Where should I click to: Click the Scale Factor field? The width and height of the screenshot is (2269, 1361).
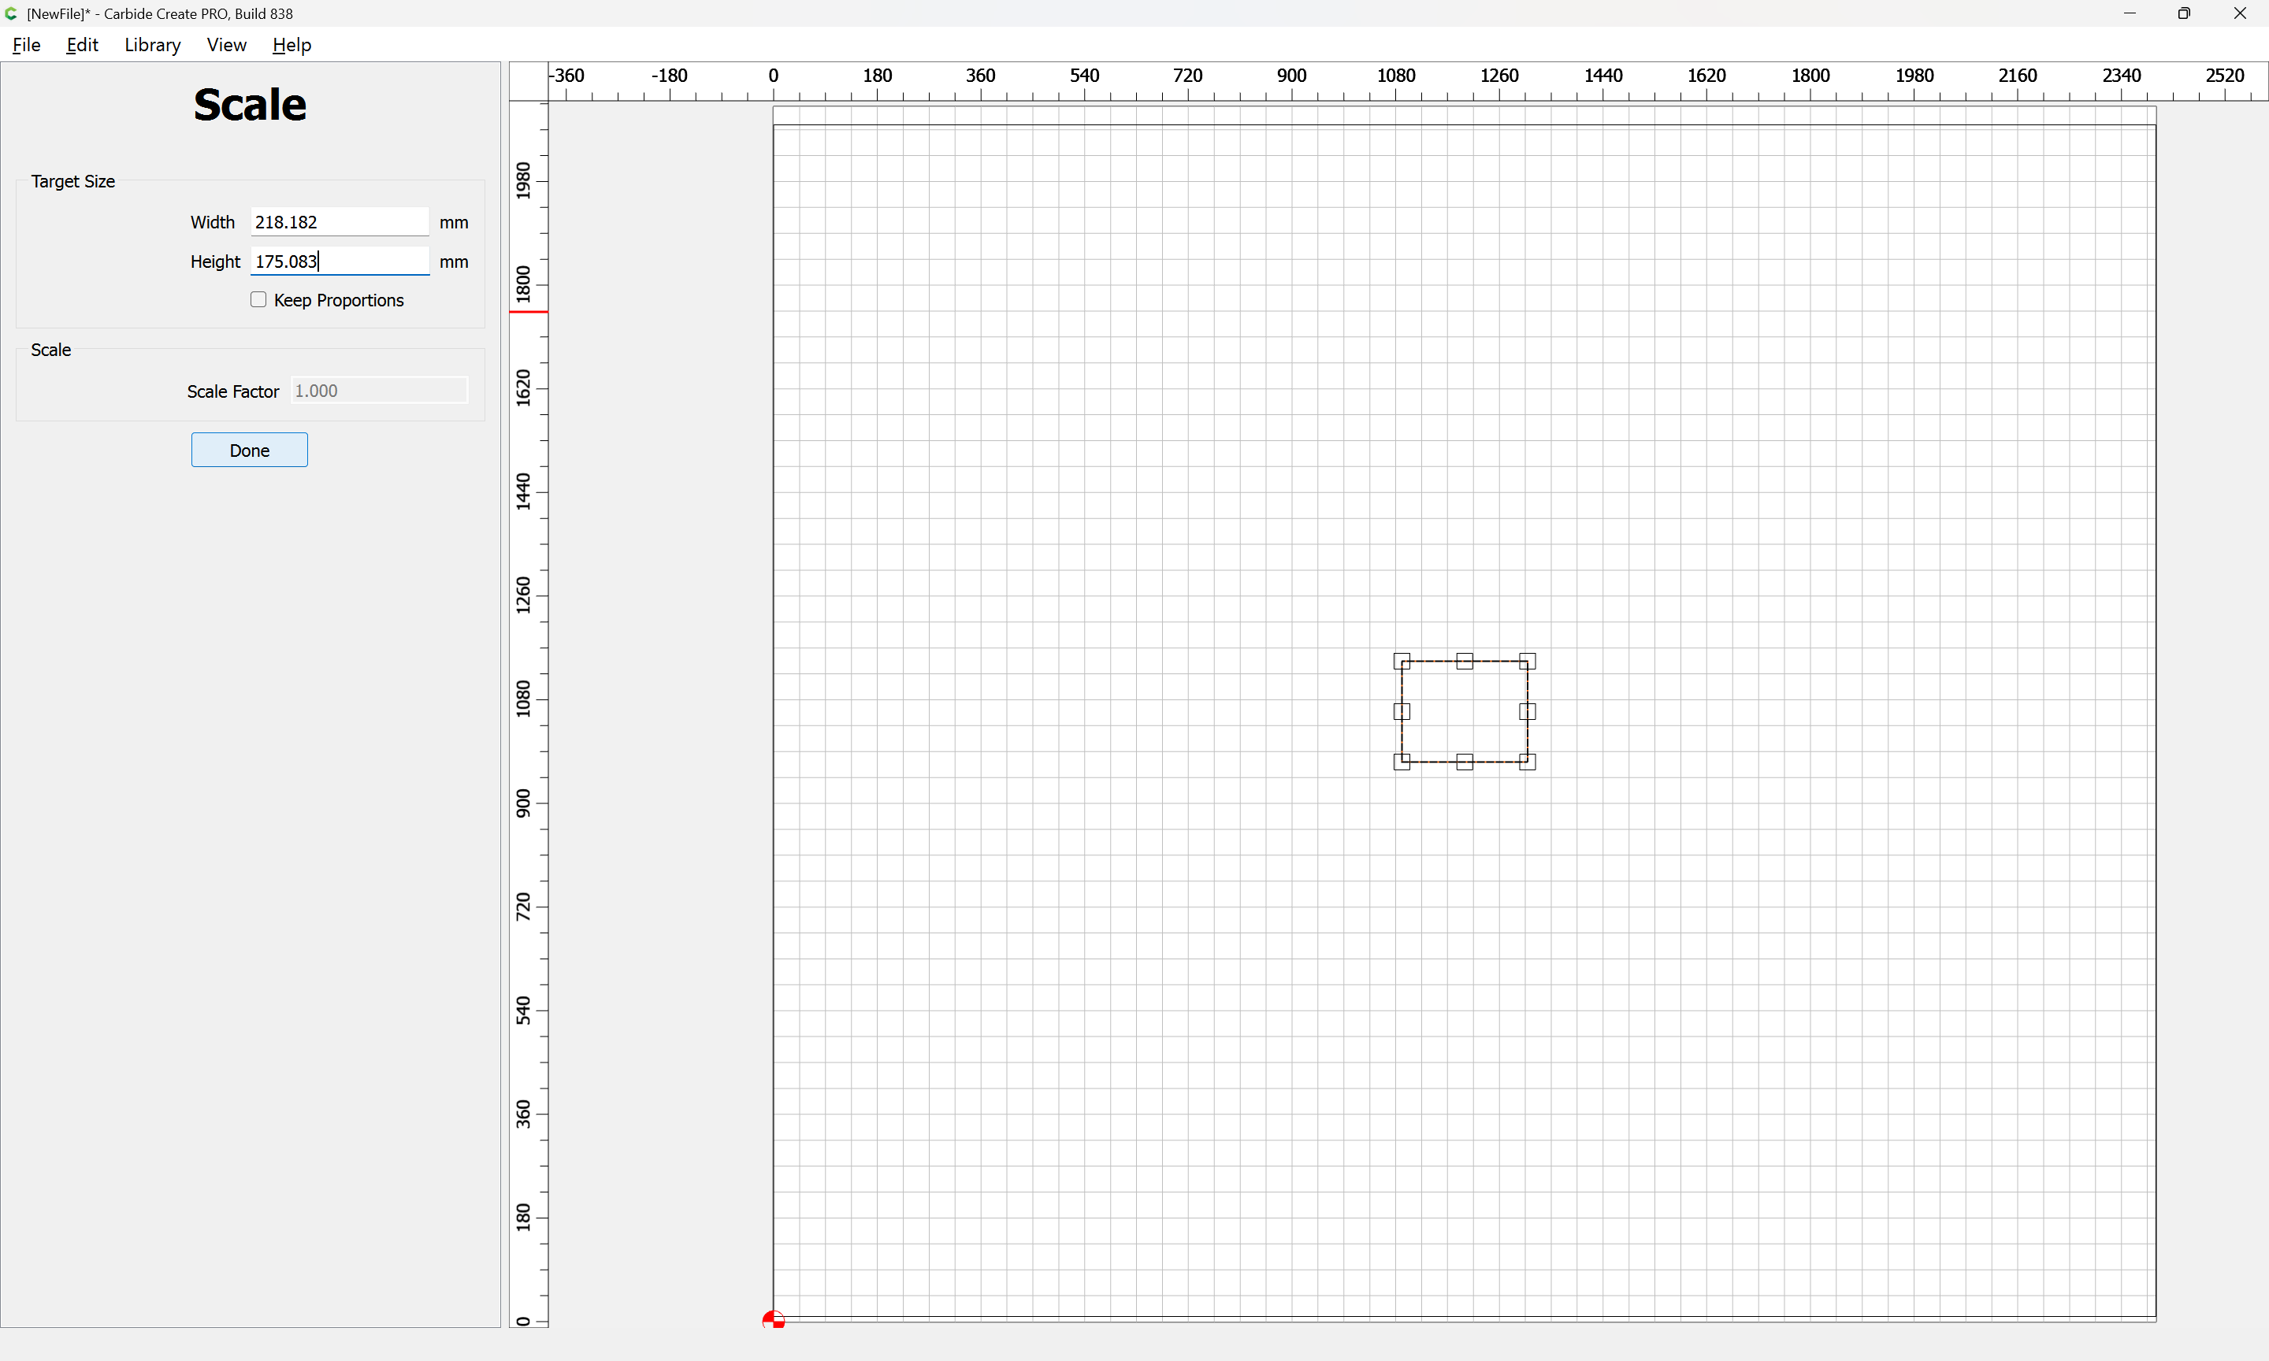pyautogui.click(x=379, y=391)
